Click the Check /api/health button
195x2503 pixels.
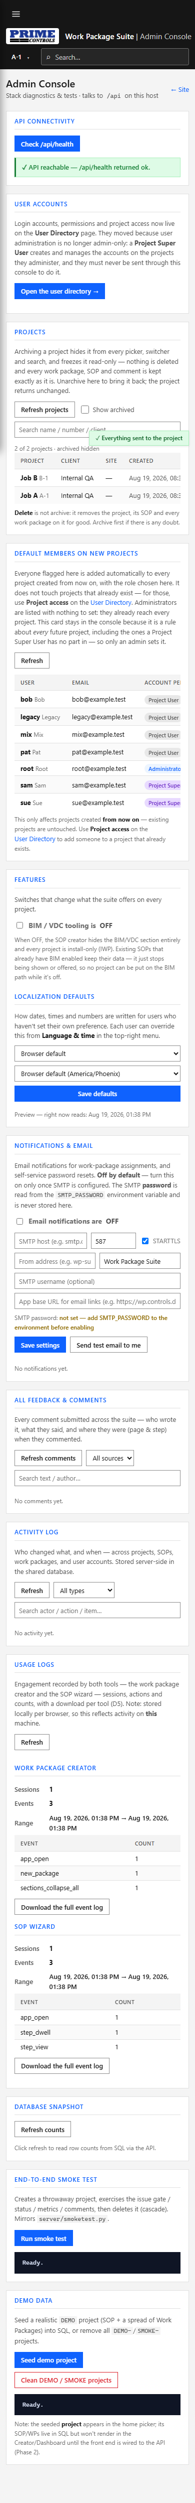[47, 144]
